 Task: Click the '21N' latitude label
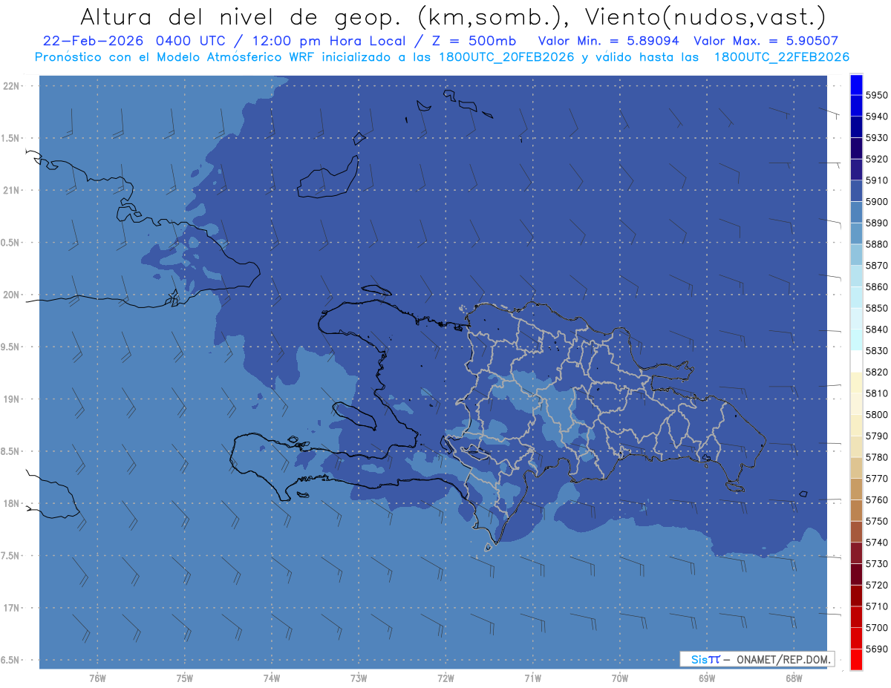pyautogui.click(x=10, y=191)
